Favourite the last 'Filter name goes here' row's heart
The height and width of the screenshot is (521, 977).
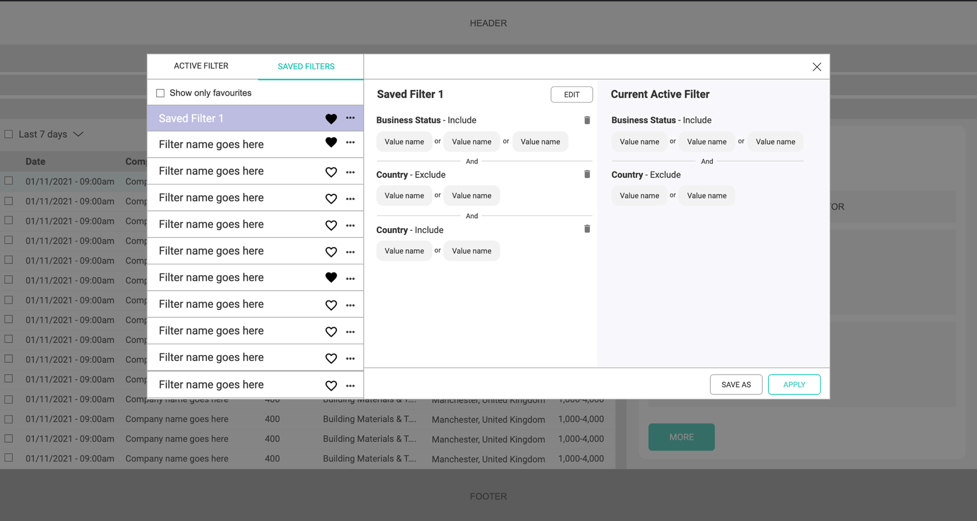click(x=331, y=385)
